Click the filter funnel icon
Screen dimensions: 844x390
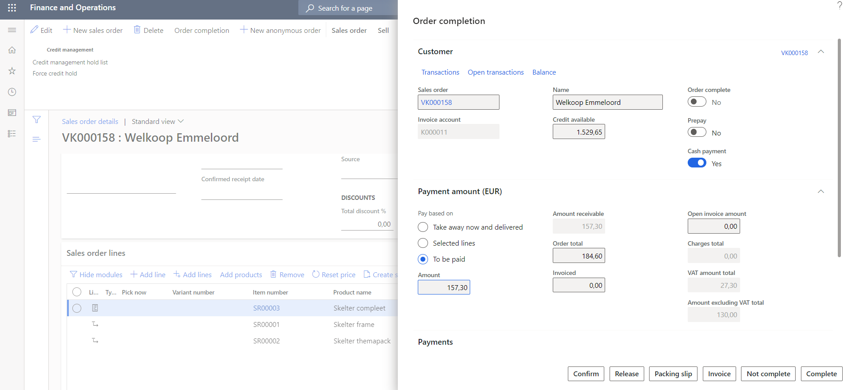point(37,119)
